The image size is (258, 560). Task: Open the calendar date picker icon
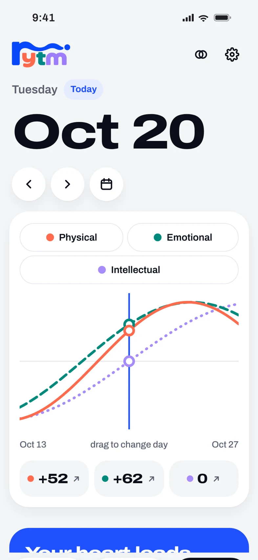point(106,184)
